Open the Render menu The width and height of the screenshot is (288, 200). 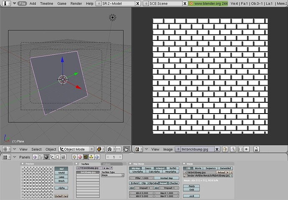(x=76, y=3)
